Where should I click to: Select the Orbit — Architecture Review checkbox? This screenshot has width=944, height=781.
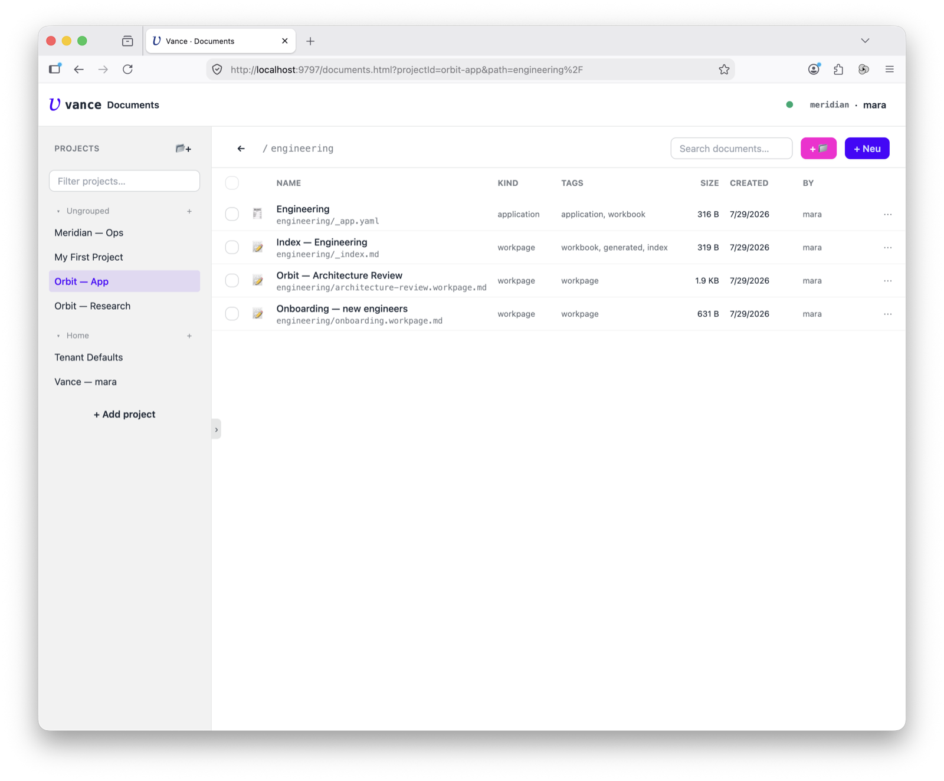click(232, 281)
